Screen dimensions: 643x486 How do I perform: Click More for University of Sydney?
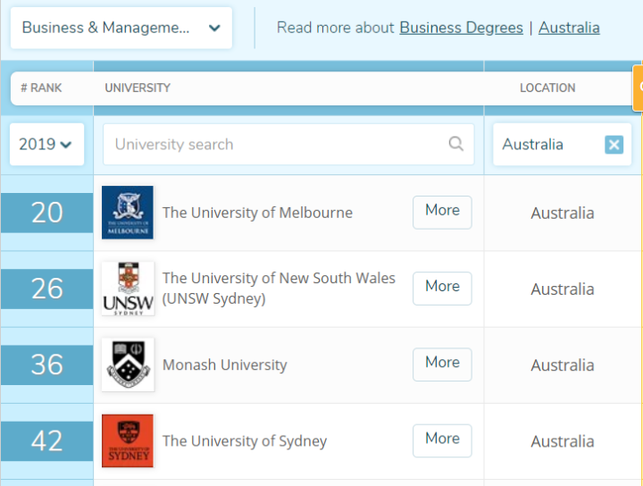click(x=442, y=440)
